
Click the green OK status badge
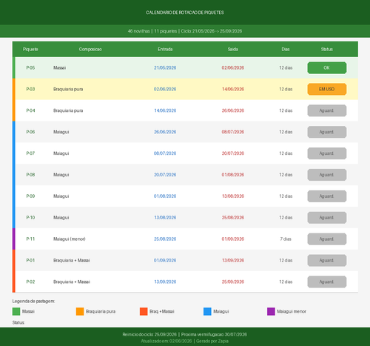(x=327, y=67)
